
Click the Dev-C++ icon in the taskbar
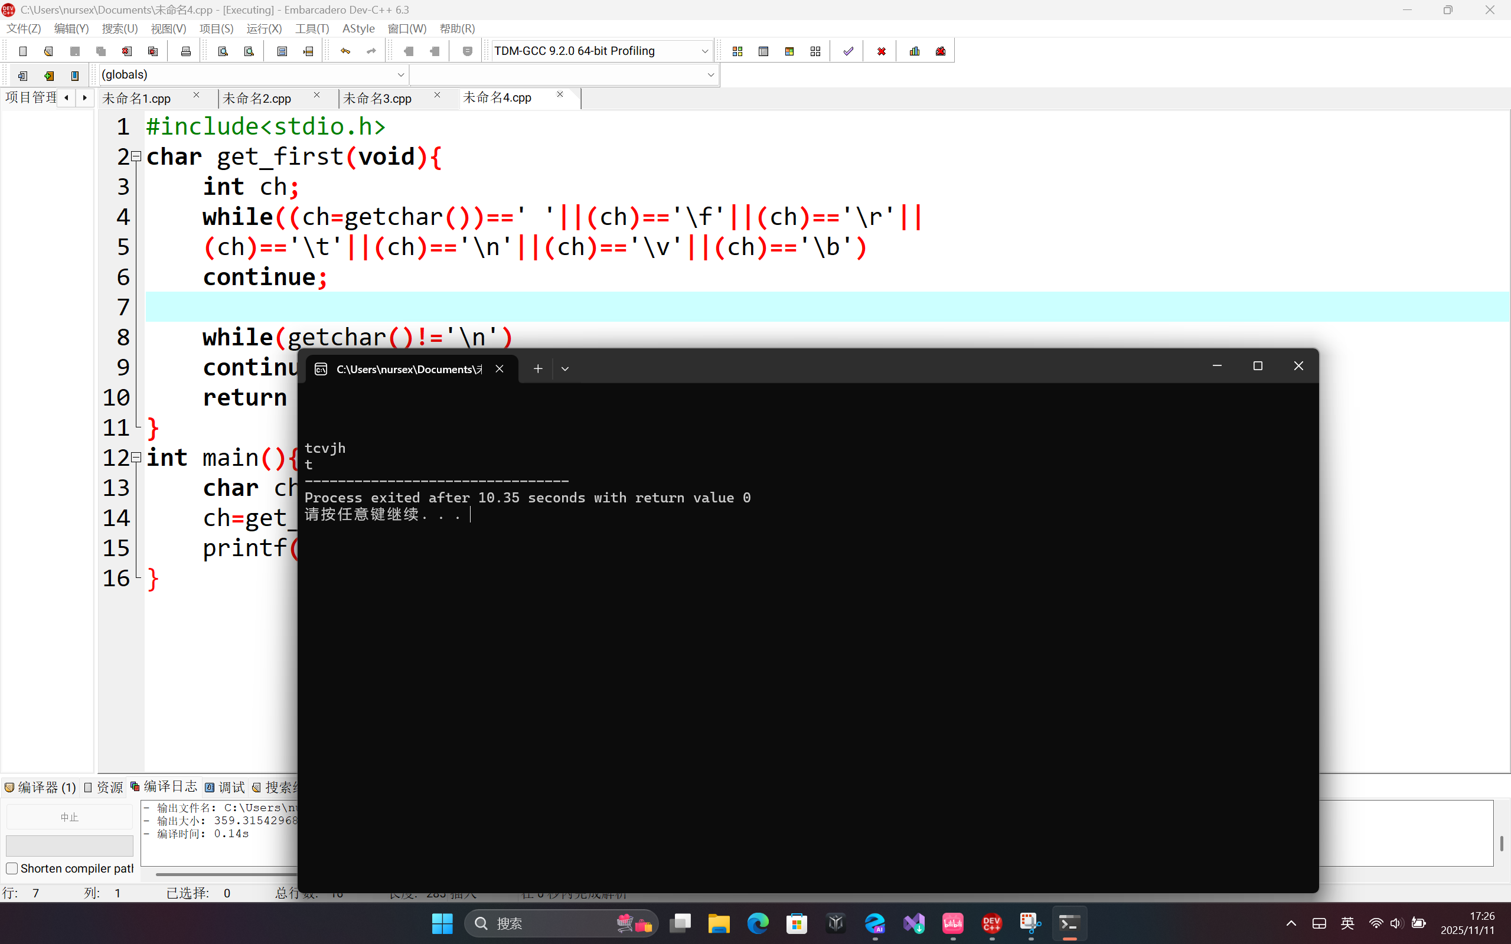[991, 923]
